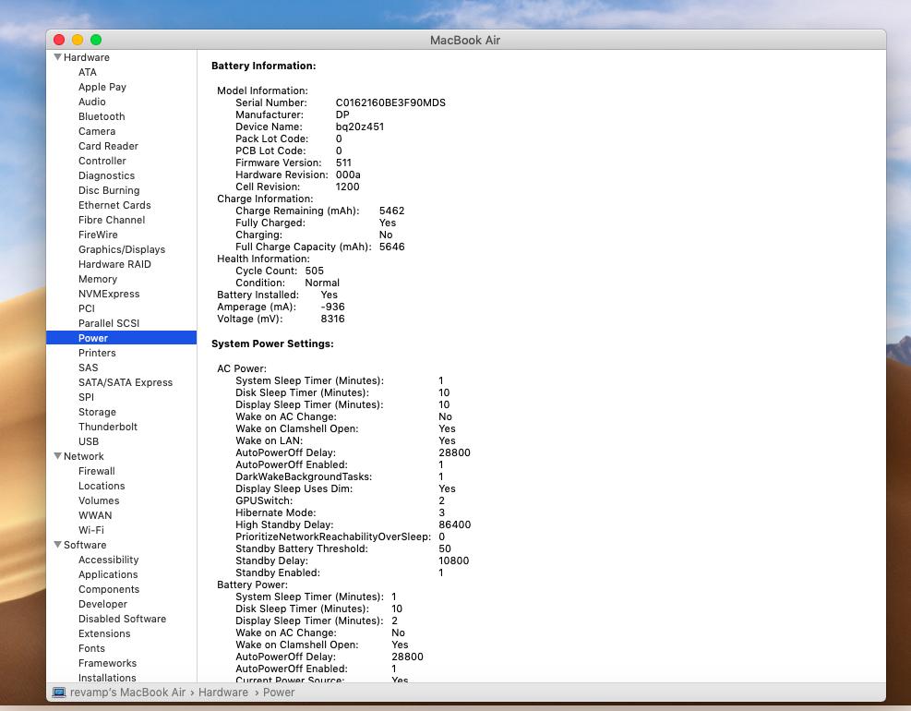The width and height of the screenshot is (911, 711).
Task: Click the green zoom window button
Action: tap(96, 40)
